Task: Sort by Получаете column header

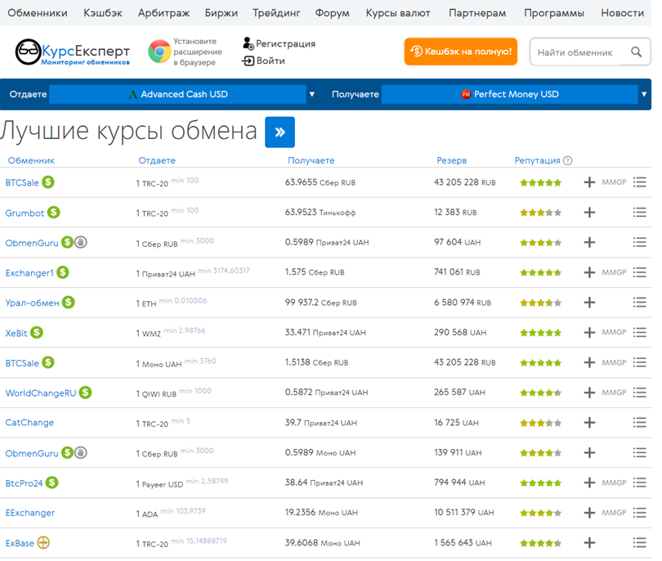Action: (311, 160)
